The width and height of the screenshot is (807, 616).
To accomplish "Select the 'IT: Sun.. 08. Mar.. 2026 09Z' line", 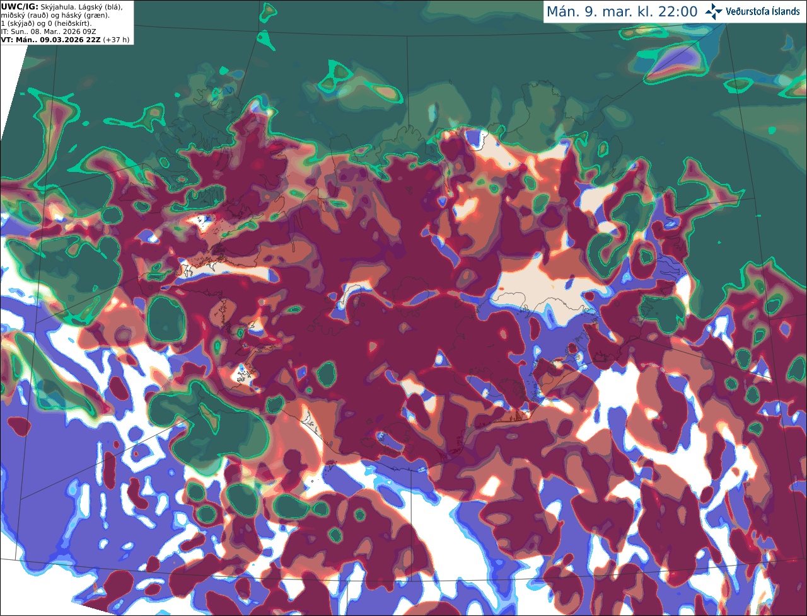I will [48, 31].
